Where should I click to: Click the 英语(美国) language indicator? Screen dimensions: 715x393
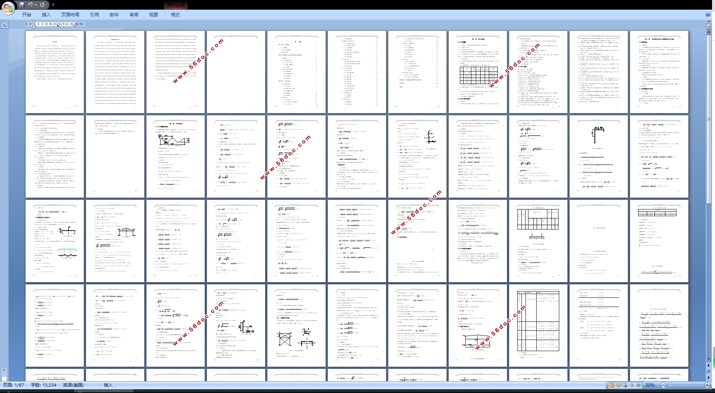coord(73,385)
